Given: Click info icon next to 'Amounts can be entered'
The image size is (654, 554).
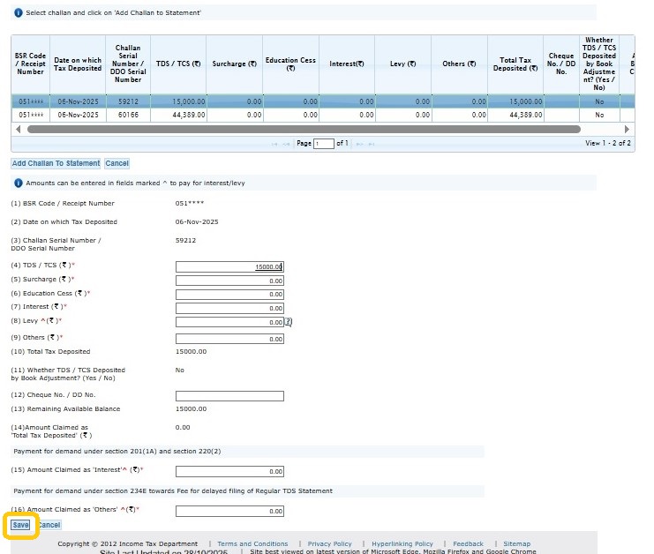Looking at the screenshot, I should (x=17, y=183).
